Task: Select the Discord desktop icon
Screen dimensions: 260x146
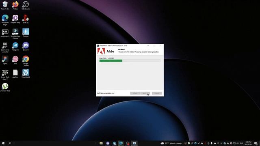Action: (x=26, y=47)
